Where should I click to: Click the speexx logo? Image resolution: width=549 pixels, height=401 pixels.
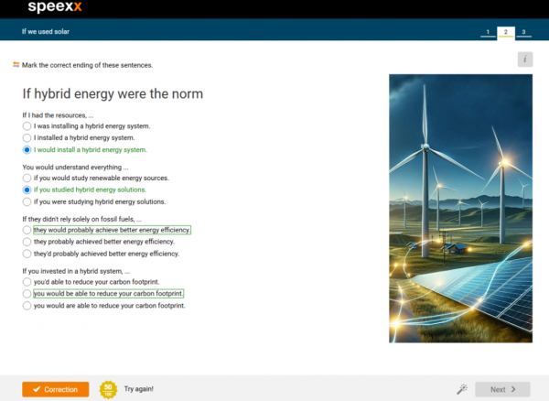click(x=55, y=6)
